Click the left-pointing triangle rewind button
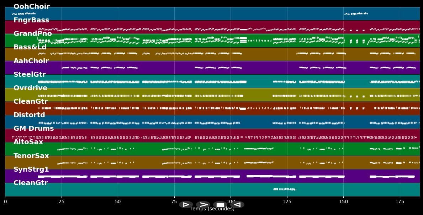The image size is (423, 215). tap(237, 205)
